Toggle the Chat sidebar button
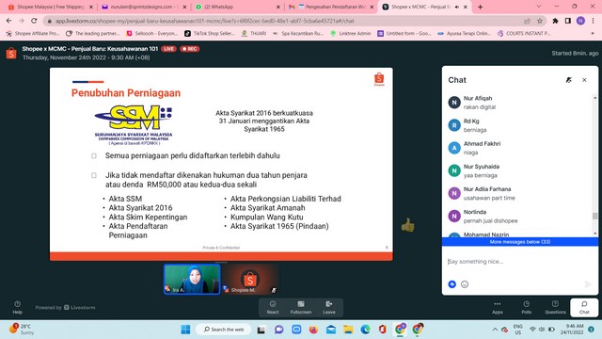 coord(584,308)
